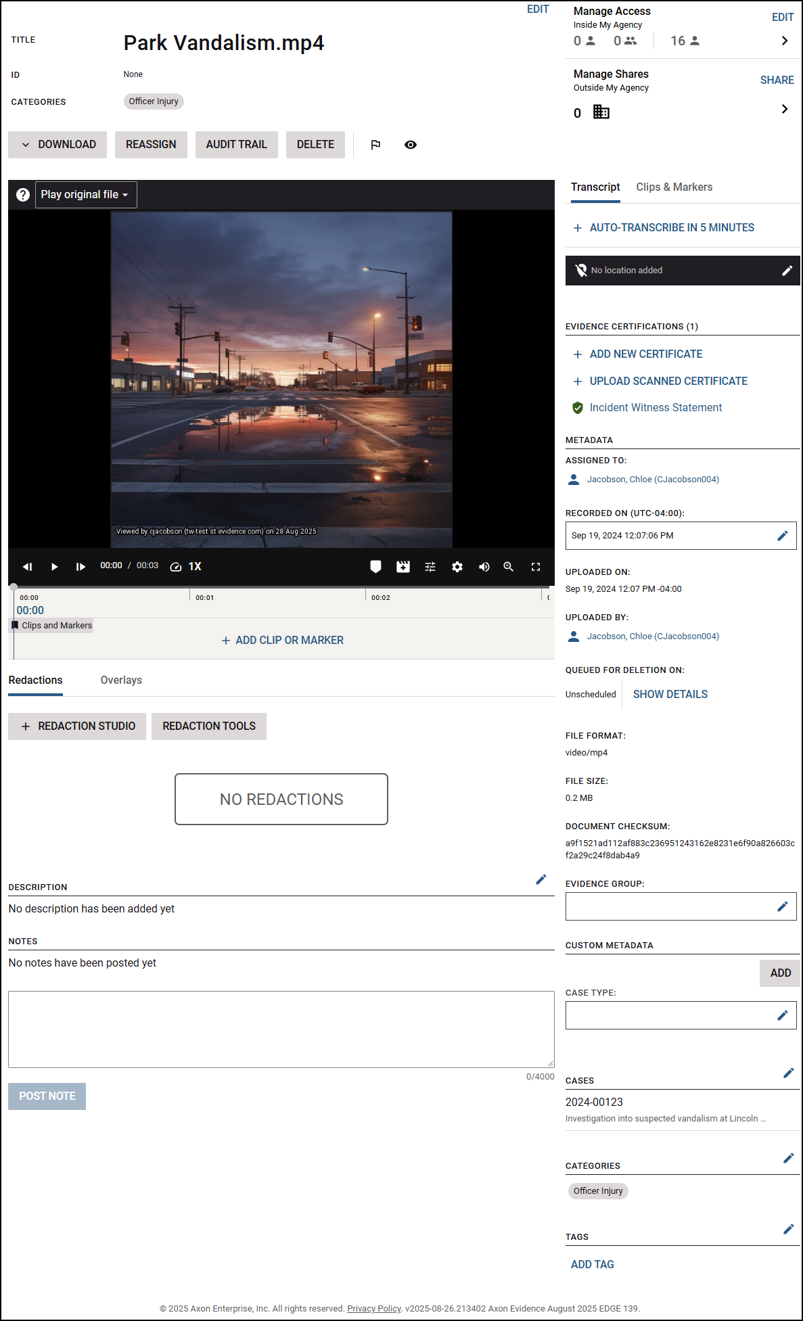The width and height of the screenshot is (803, 1321).
Task: Switch to the Overlays tab
Action: pos(121,680)
